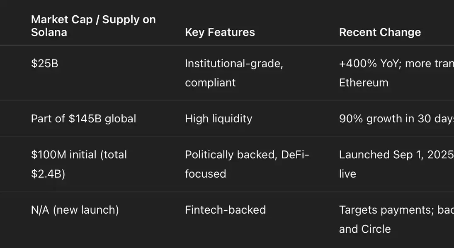Select the 'Part of $145B global' cell
This screenshot has height=248, width=454.
pos(83,119)
